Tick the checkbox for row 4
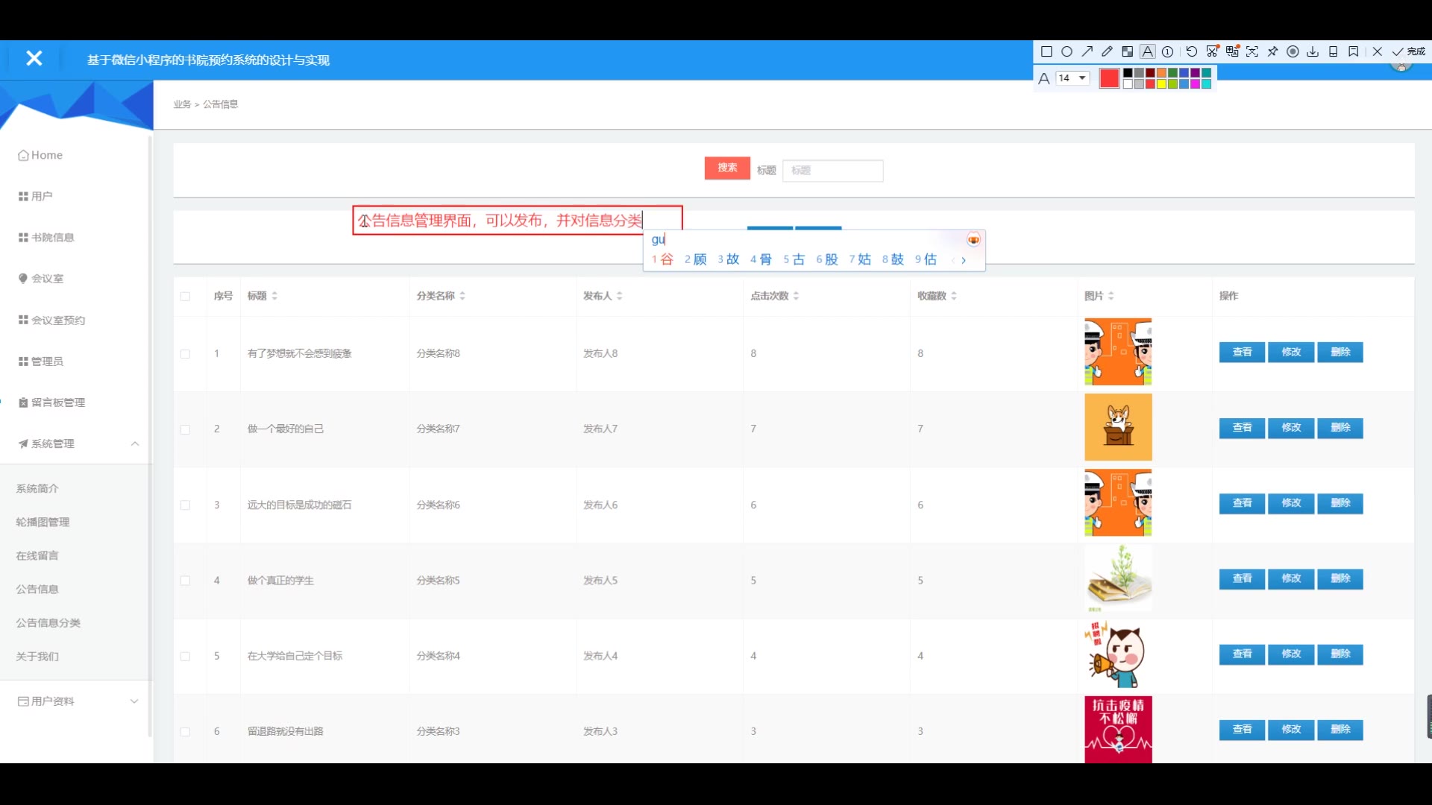This screenshot has width=1432, height=805. pos(185,581)
